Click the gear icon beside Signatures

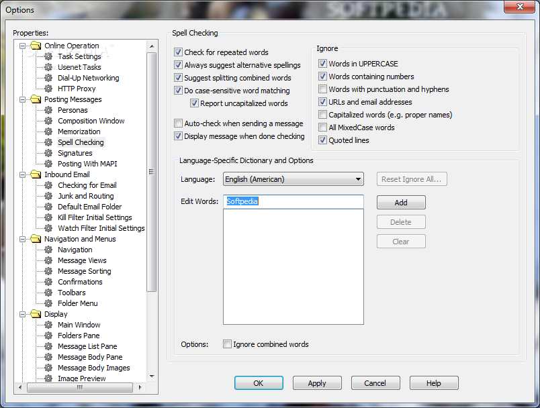tap(48, 153)
